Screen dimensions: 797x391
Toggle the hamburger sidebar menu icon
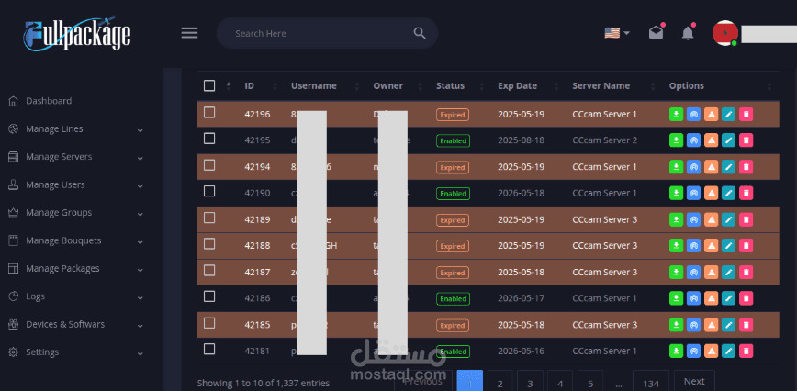click(x=189, y=33)
